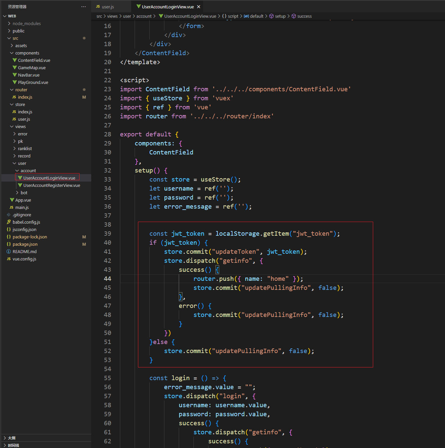Open package-lock.json in the file tree
The width and height of the screenshot is (445, 448).
click(46, 237)
